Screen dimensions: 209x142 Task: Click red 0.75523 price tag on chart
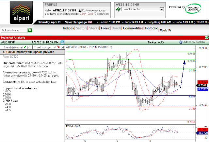pyautogui.click(x=203, y=82)
